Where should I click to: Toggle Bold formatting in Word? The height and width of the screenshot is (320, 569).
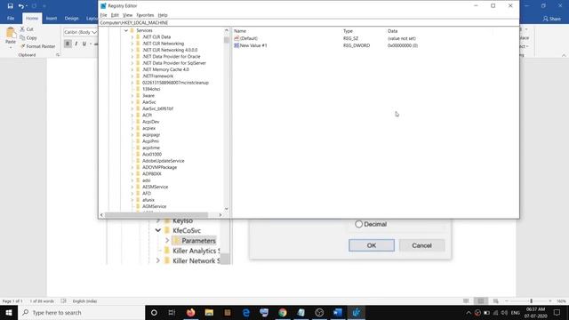tap(68, 44)
